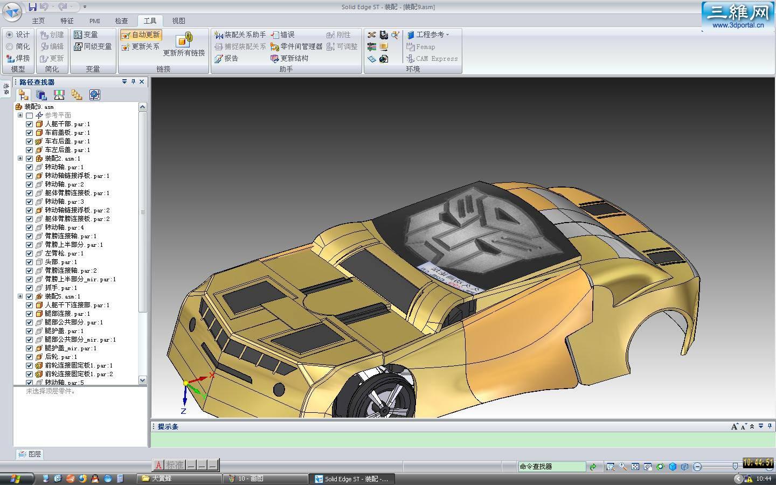Open the sensors tab in PathFinder

[59, 95]
